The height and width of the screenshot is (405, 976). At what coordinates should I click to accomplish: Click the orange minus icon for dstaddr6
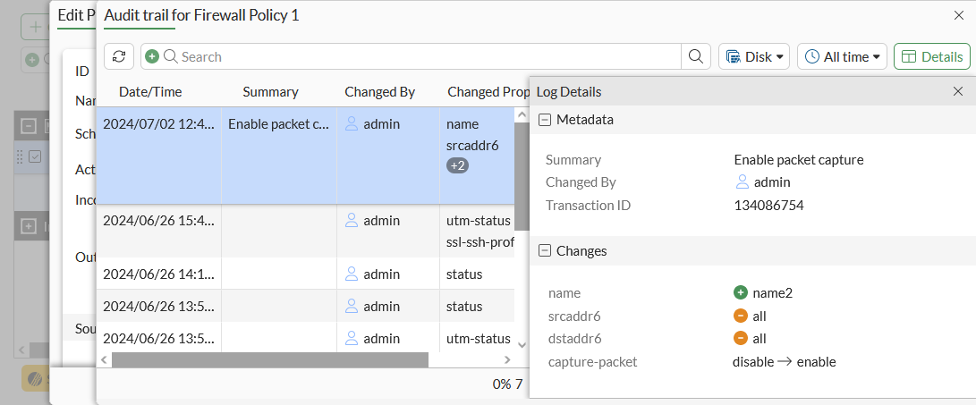(740, 339)
